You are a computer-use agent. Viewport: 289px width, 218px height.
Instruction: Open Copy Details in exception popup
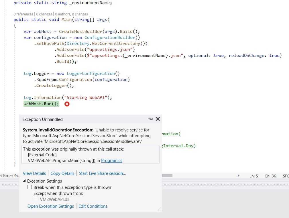[x=62, y=173]
